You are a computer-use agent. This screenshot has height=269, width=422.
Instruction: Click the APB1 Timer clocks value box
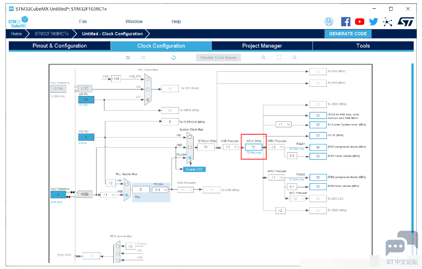click(318, 156)
